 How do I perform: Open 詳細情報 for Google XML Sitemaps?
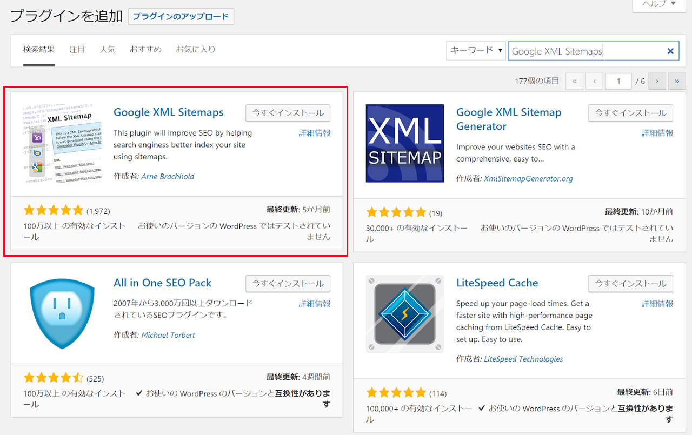(315, 133)
